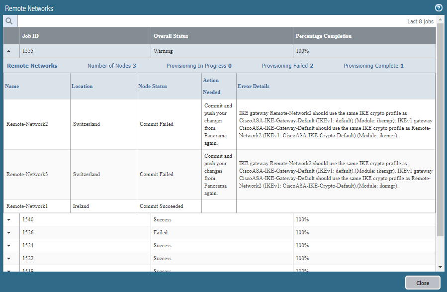Click the help question mark icon
Viewport: 447px width, 292px height.
click(439, 8)
